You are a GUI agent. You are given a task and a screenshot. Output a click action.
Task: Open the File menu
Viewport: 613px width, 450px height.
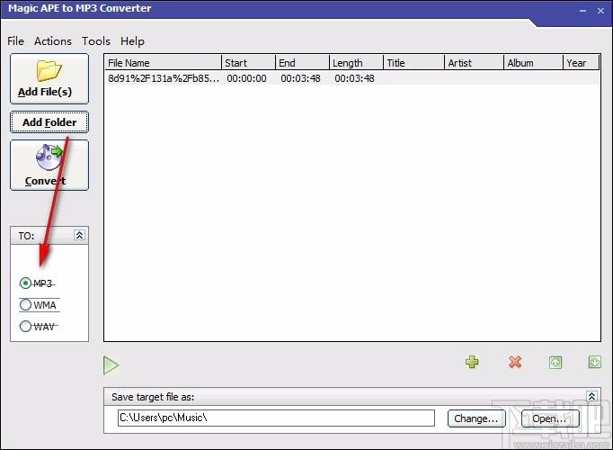pyautogui.click(x=15, y=41)
